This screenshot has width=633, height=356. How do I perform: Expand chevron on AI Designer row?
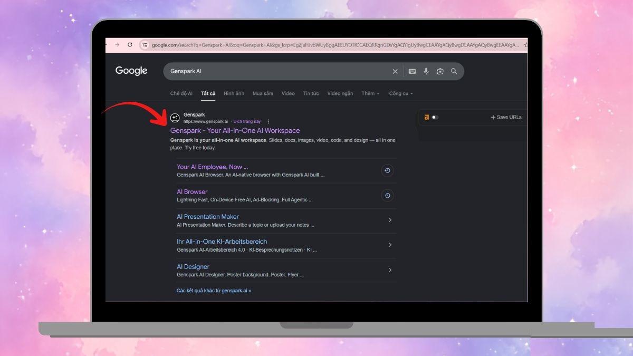click(390, 270)
